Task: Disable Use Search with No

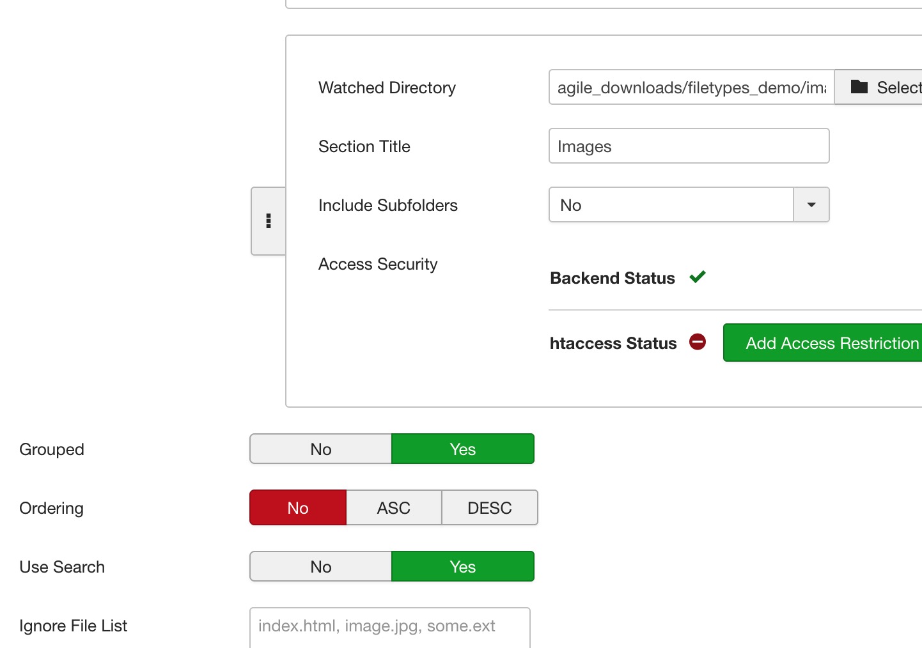Action: 321,566
